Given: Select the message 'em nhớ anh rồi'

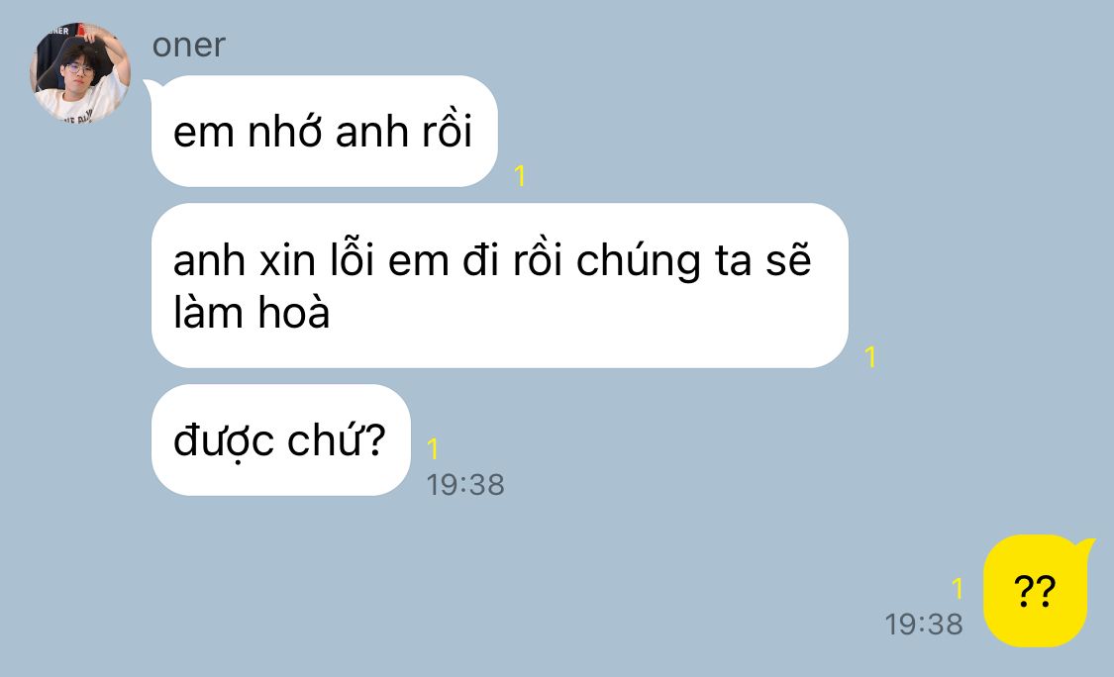Looking at the screenshot, I should 324,131.
